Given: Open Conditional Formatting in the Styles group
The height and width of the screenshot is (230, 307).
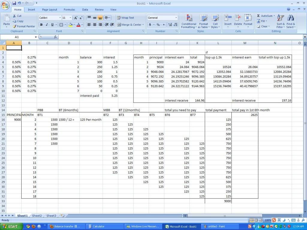Looking at the screenshot, I should coord(189,22).
